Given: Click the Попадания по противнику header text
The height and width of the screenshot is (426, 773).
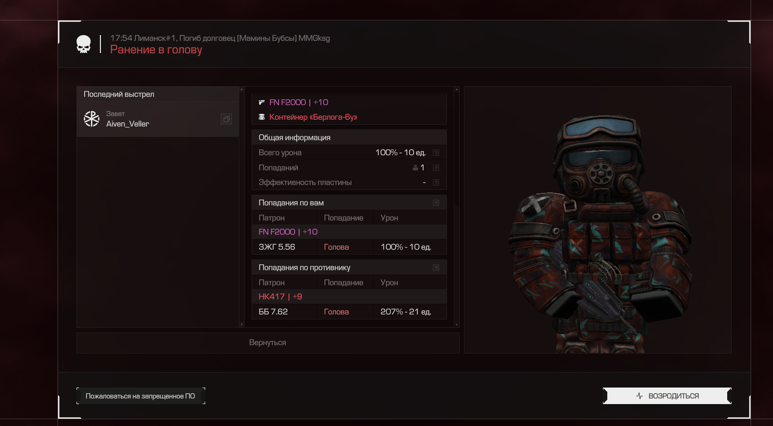Looking at the screenshot, I should (304, 268).
